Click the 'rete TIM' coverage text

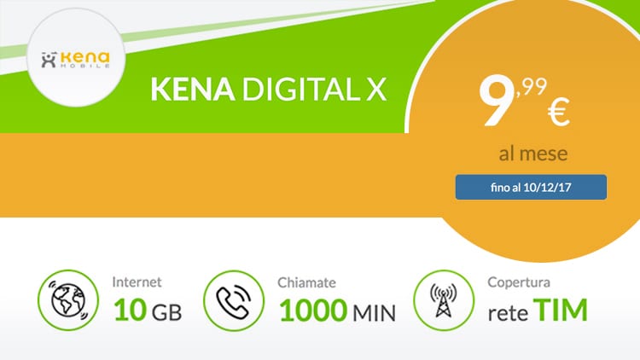[538, 311]
